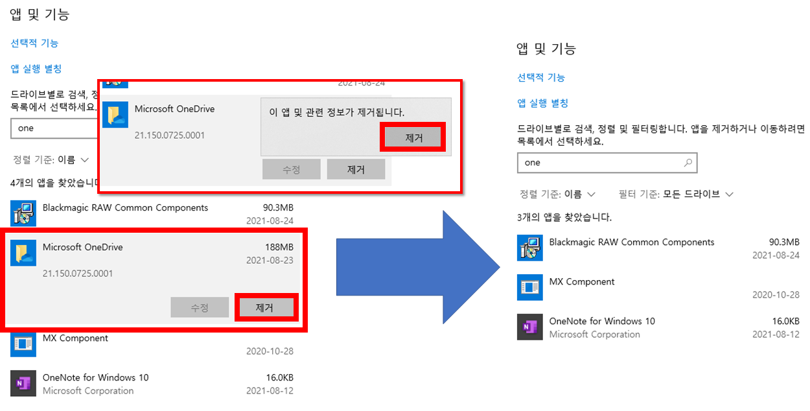Click MX Component icon in the right-hand list

click(x=530, y=288)
